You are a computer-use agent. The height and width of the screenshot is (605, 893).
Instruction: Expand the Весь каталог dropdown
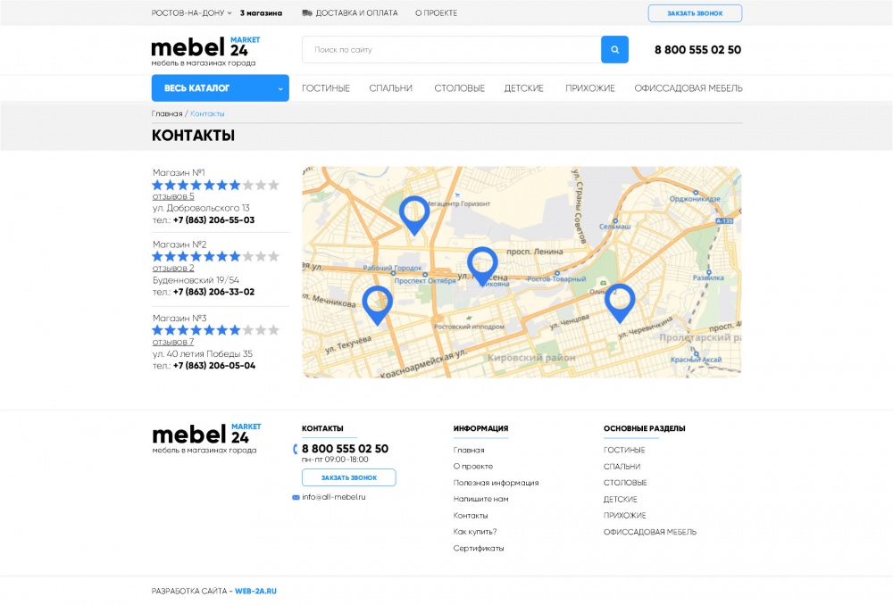click(x=220, y=88)
